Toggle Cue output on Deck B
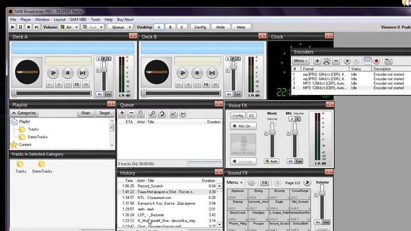This screenshot has width=411, height=231. point(237,94)
